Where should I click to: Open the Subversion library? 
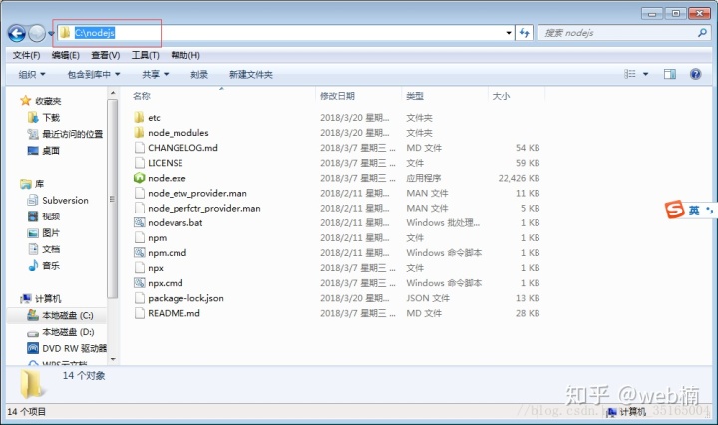(65, 200)
